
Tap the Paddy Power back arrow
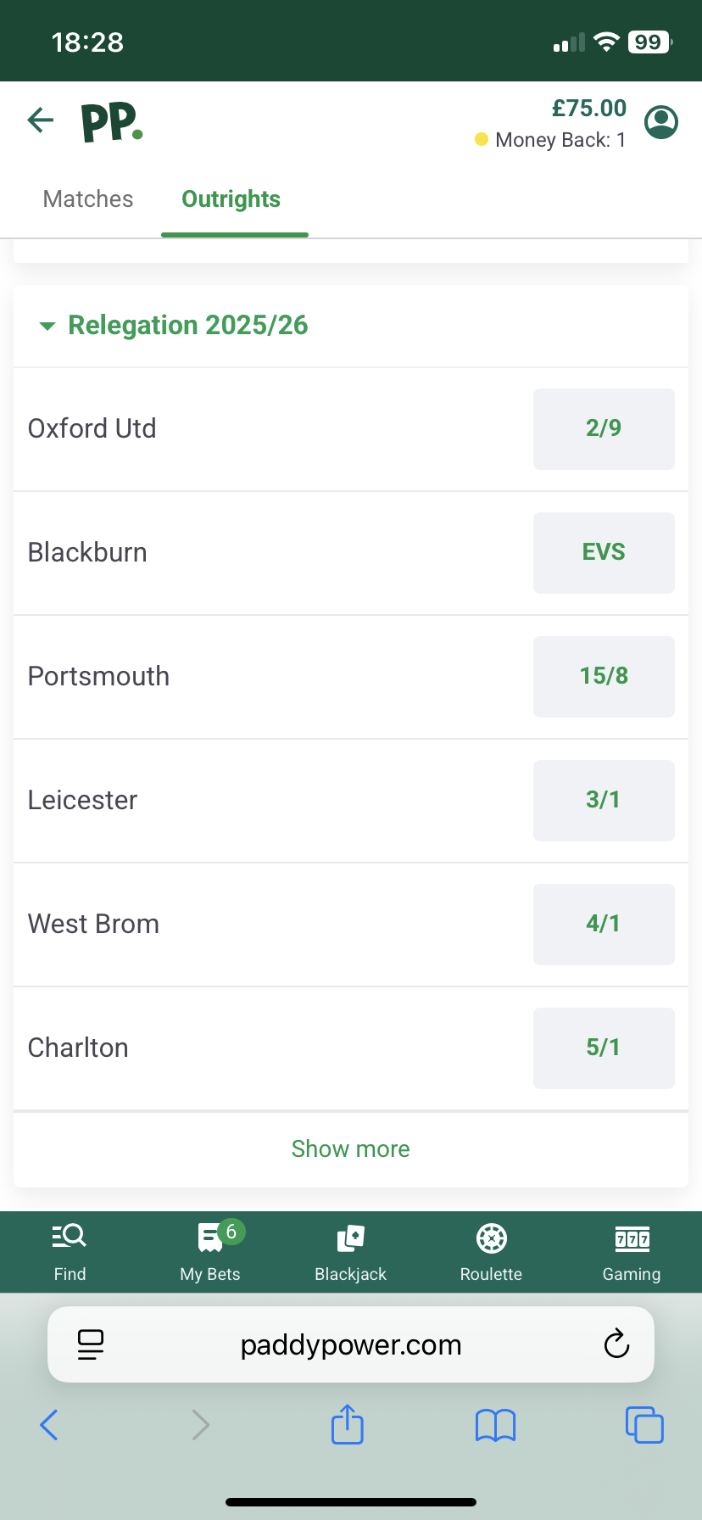coord(41,120)
